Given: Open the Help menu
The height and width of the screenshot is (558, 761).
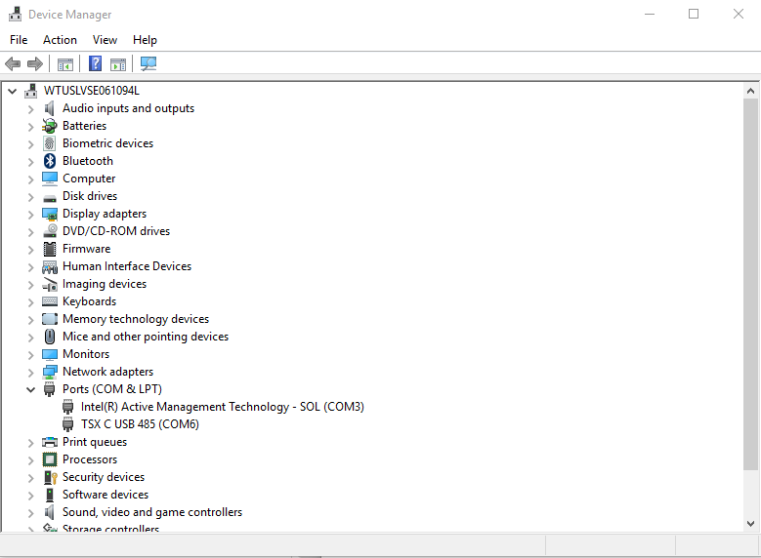Looking at the screenshot, I should pyautogui.click(x=145, y=40).
